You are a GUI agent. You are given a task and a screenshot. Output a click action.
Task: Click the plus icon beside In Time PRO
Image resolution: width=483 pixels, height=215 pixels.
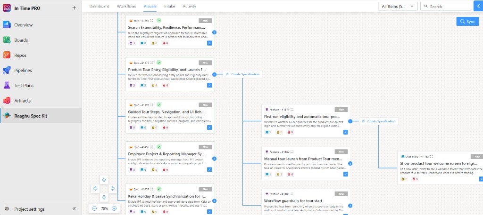point(74,8)
